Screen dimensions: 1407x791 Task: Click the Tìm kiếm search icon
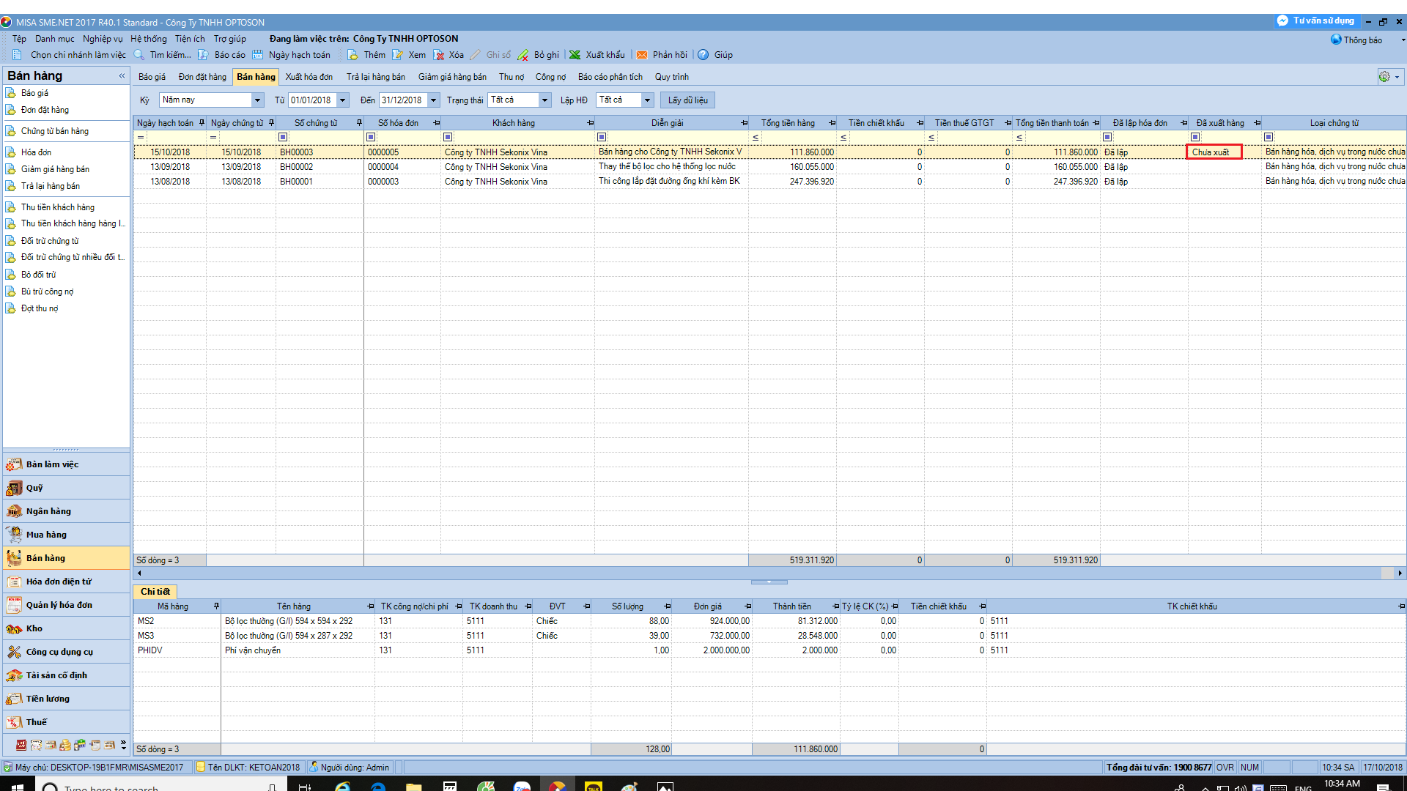pos(139,55)
